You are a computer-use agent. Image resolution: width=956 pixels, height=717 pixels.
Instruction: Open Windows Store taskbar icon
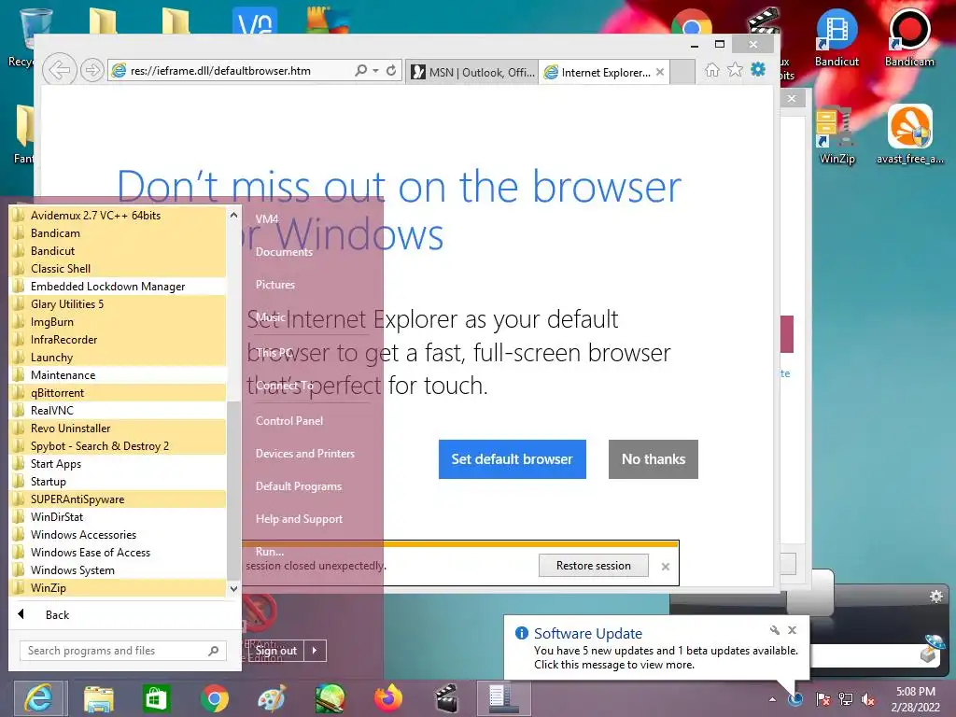[156, 698]
